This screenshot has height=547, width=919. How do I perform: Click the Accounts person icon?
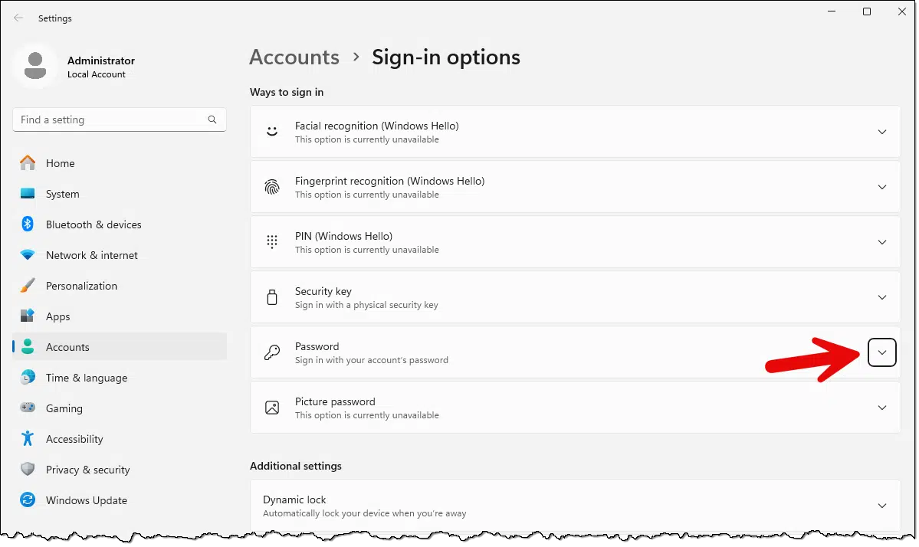tap(28, 346)
